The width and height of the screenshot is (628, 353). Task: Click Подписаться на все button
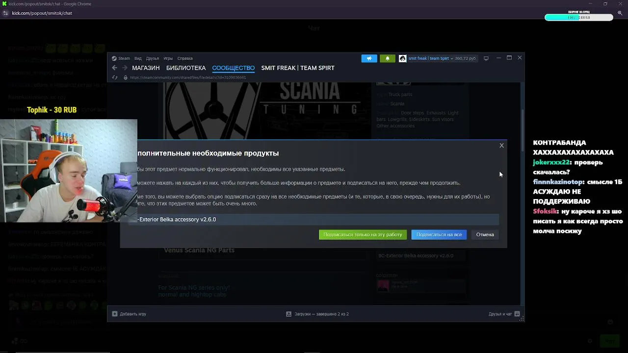[x=439, y=234]
